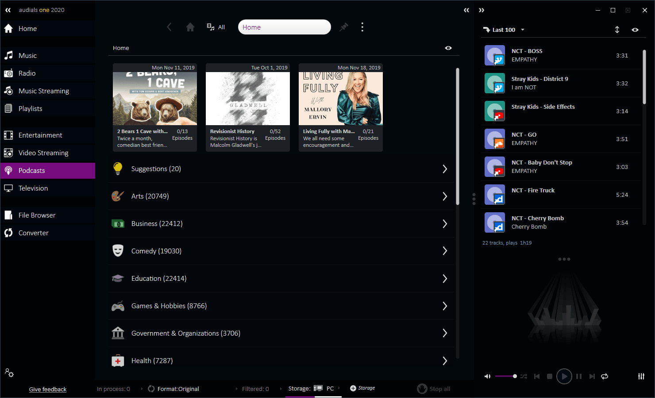Click the Give feedback link

48,390
